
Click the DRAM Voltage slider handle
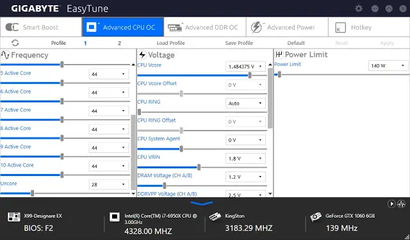point(164,186)
